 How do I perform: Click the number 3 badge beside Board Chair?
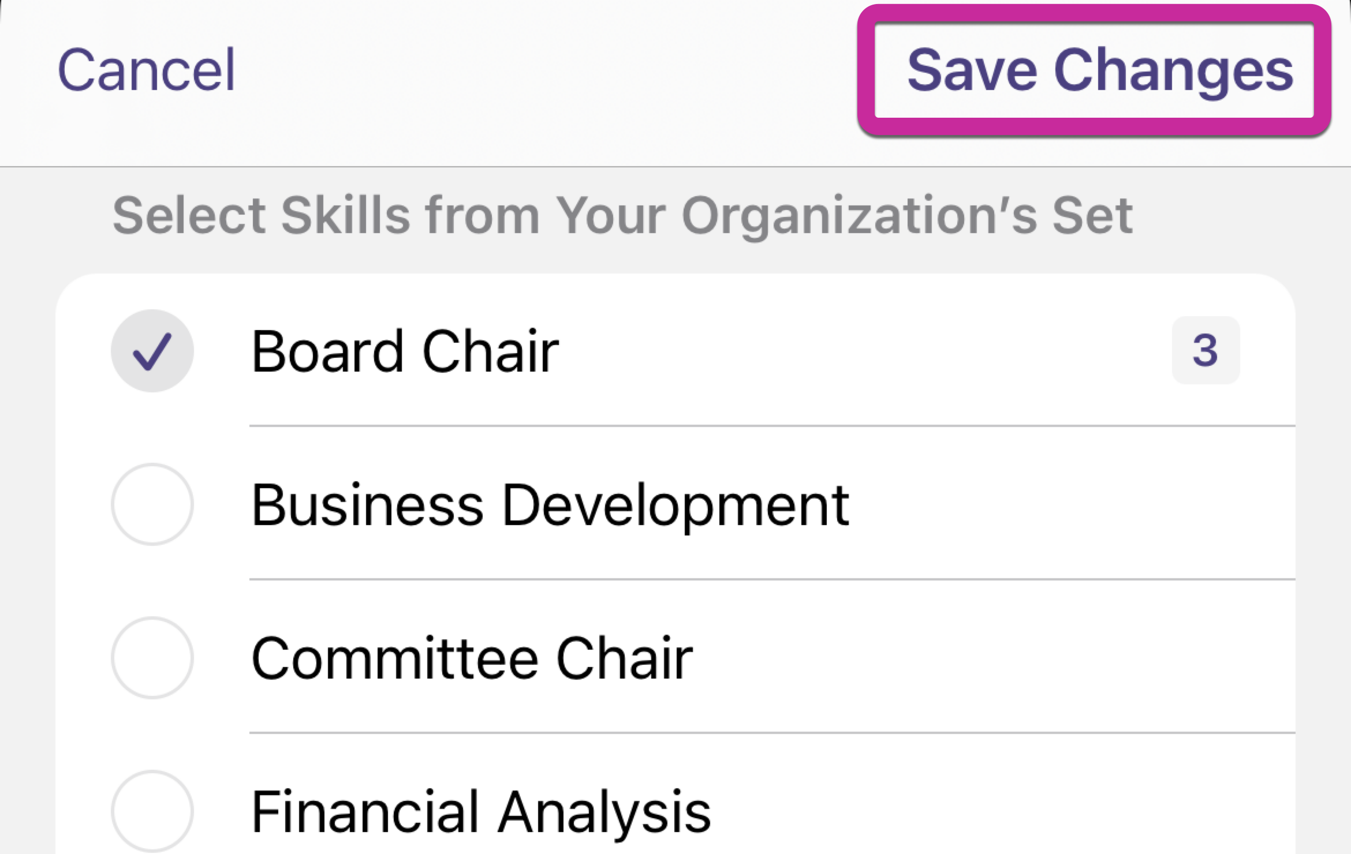point(1206,350)
